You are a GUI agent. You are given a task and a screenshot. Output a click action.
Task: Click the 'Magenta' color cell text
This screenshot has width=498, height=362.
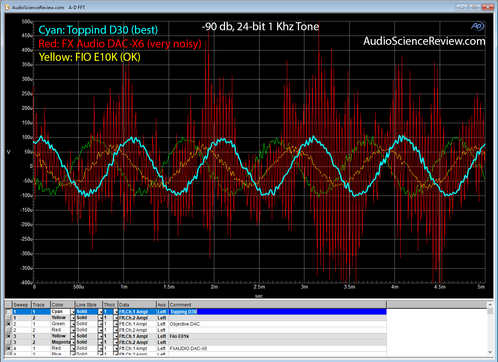click(61, 342)
